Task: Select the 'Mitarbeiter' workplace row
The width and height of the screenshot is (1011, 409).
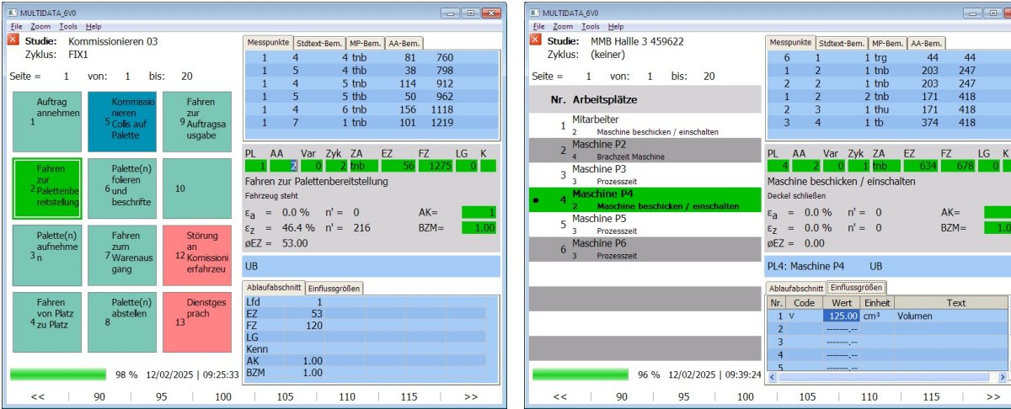Action: 645,125
